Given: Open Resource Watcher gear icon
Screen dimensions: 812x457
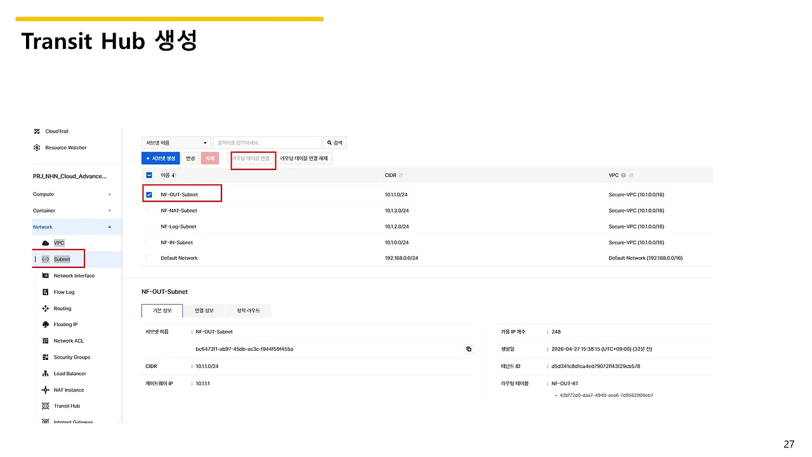Looking at the screenshot, I should (37, 147).
